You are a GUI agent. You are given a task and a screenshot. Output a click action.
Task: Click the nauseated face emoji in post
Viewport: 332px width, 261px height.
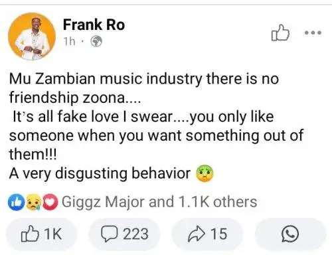tap(205, 173)
